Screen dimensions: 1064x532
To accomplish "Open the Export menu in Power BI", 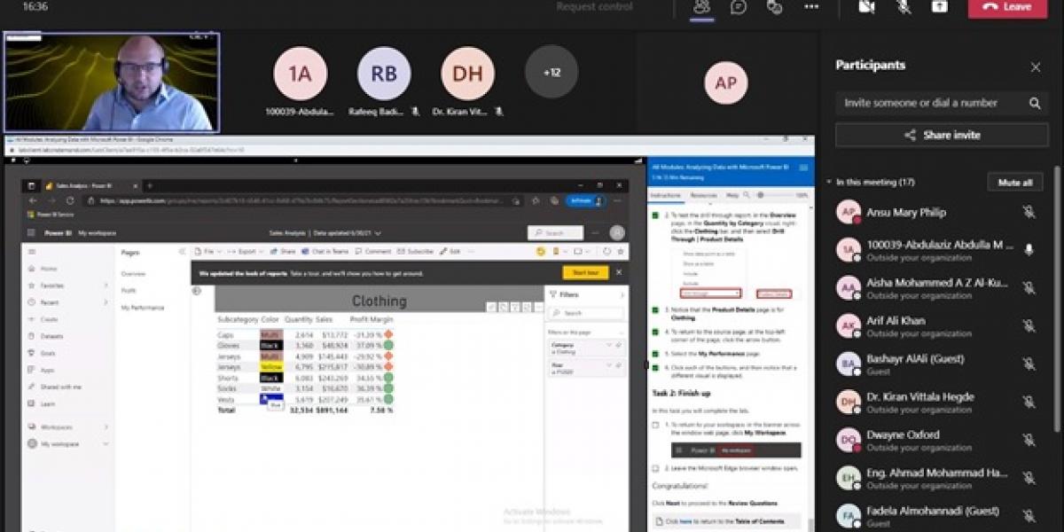I will point(244,252).
